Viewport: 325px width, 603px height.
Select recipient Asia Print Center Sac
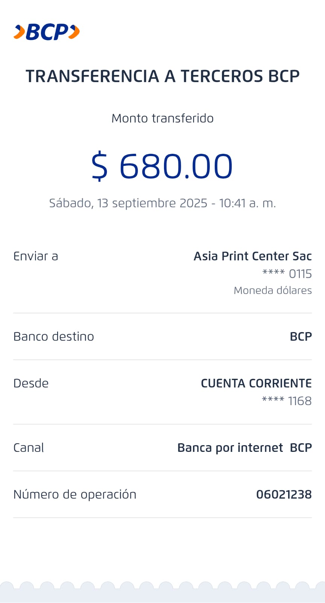pos(252,256)
